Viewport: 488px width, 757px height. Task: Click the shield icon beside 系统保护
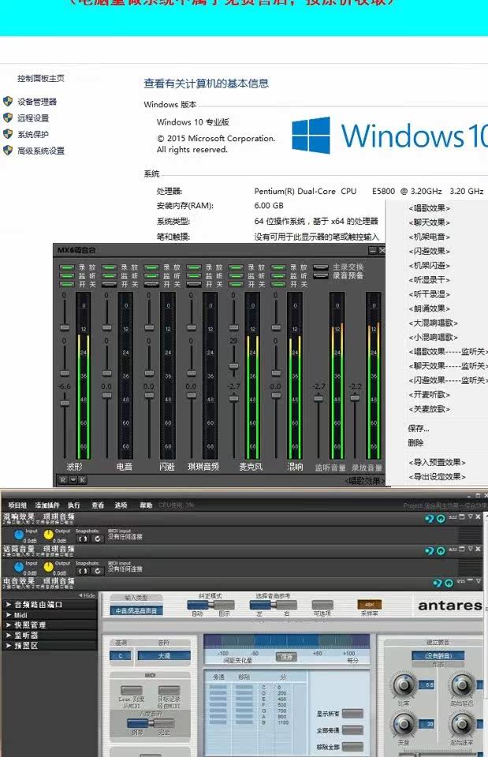coord(8,134)
